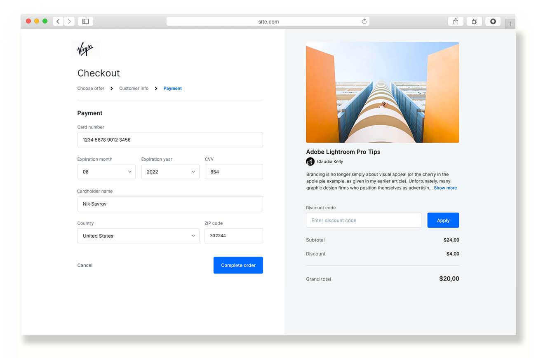Click the Virgin logo
Screen dimensions: 536x358
(x=85, y=49)
